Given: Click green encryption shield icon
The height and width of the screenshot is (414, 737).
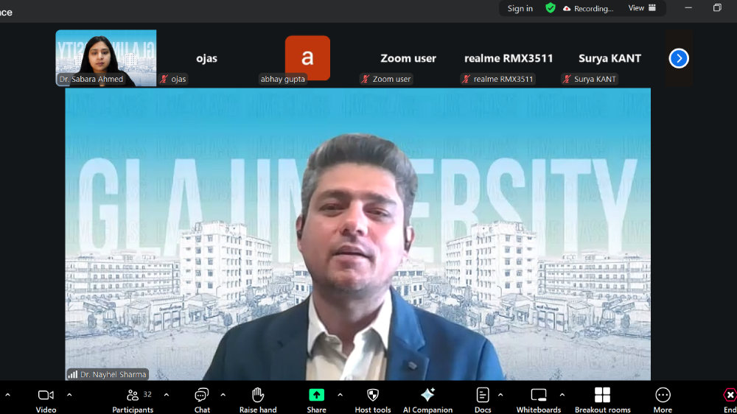Looking at the screenshot, I should pyautogui.click(x=551, y=8).
